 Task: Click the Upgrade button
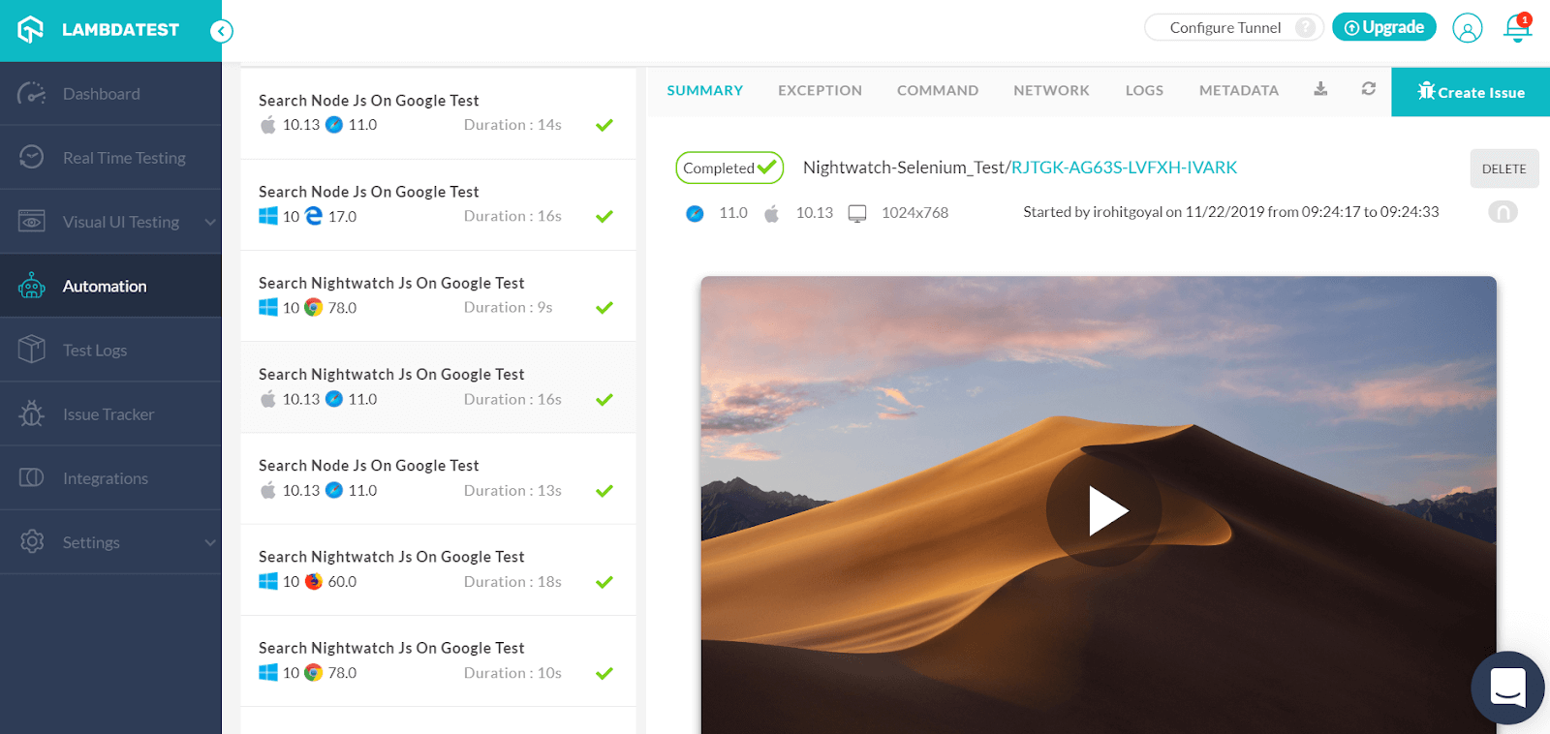(x=1383, y=27)
